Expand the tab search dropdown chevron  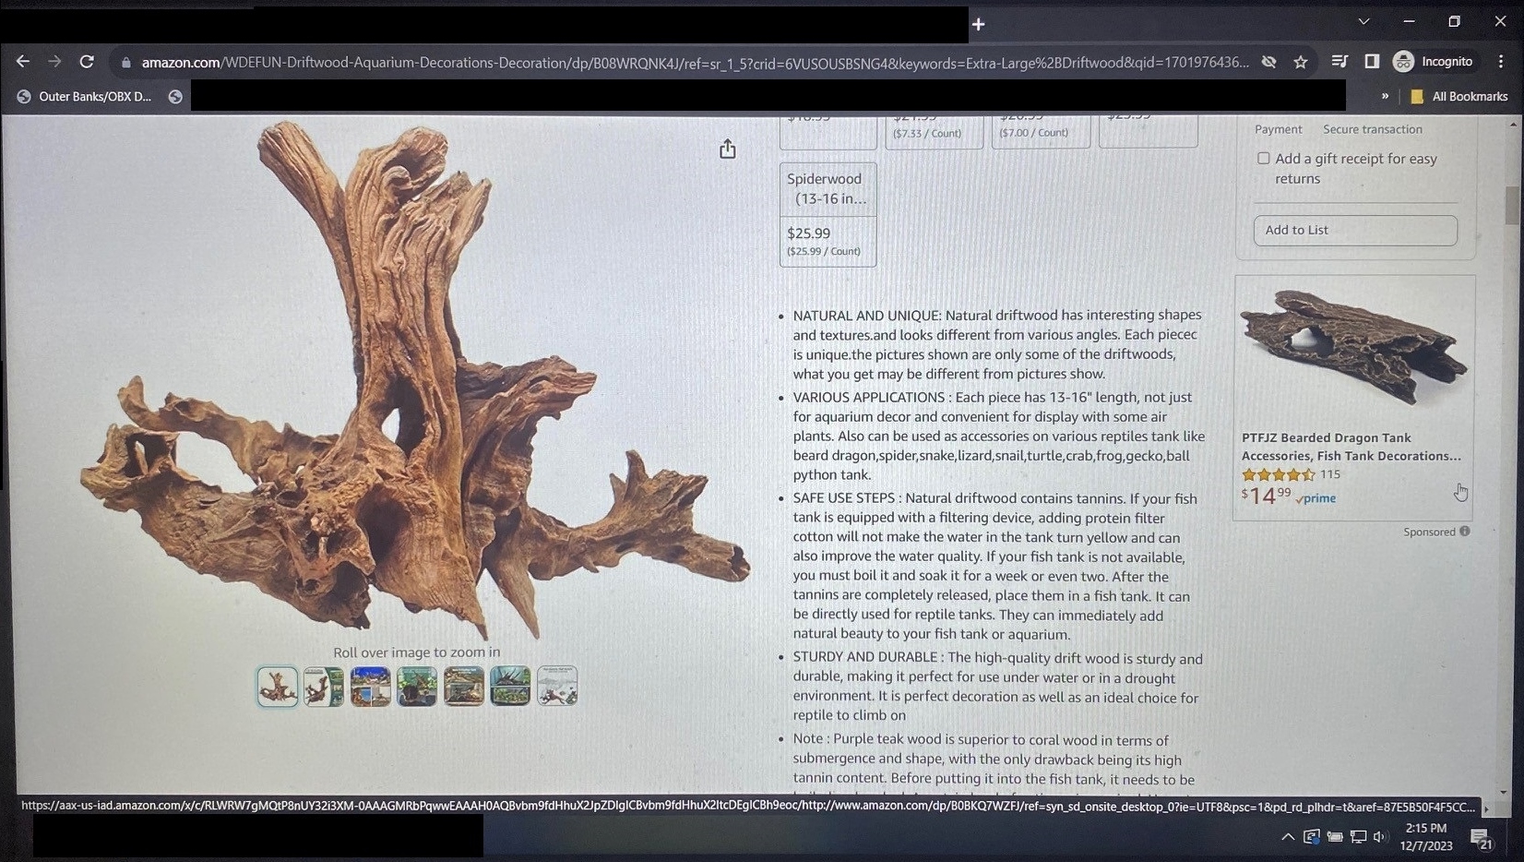[1363, 21]
